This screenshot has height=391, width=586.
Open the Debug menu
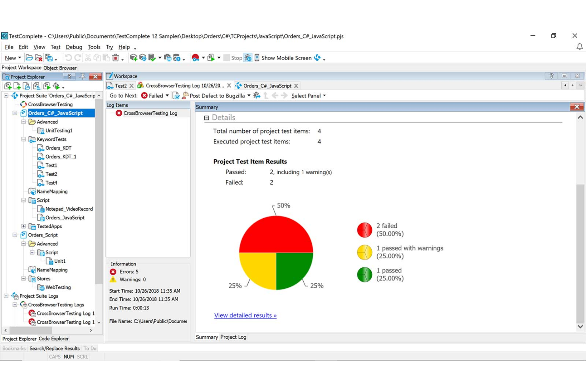point(74,47)
